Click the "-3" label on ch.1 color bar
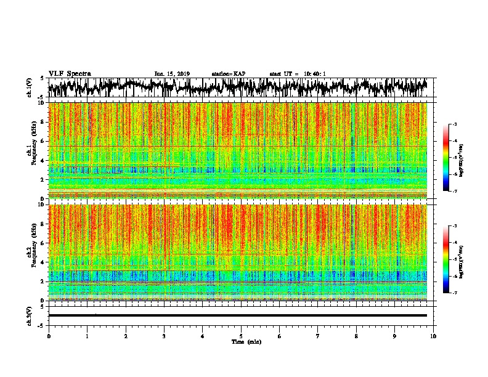The image size is (488, 377). click(x=455, y=124)
